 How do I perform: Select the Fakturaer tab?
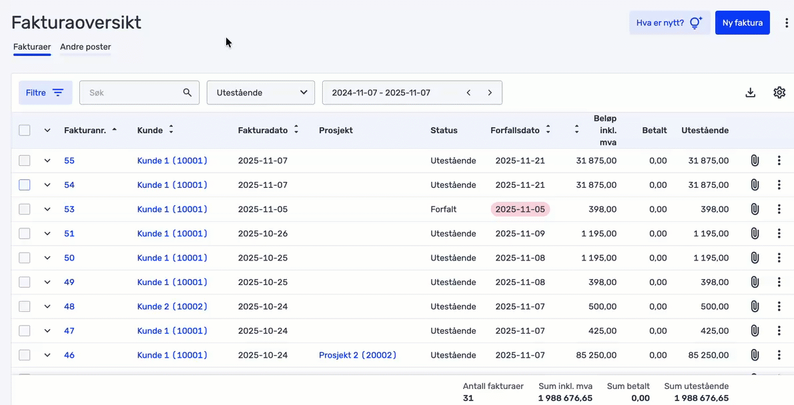pyautogui.click(x=32, y=47)
